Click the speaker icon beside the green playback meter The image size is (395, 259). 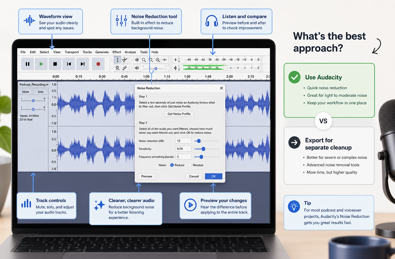176,68
